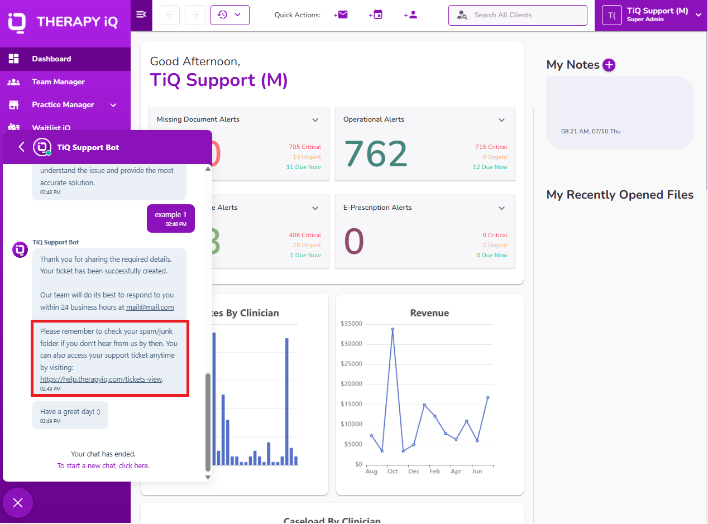Image resolution: width=708 pixels, height=524 pixels.
Task: Click 12 Due Now under Operational Alerts
Action: pyautogui.click(x=490, y=167)
